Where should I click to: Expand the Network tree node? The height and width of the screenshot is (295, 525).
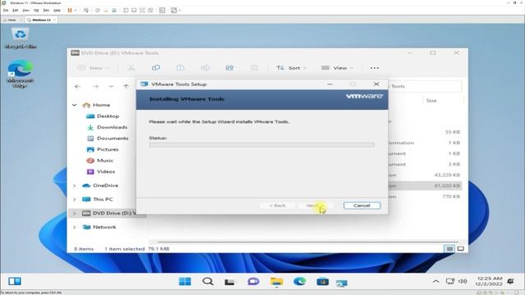point(75,227)
